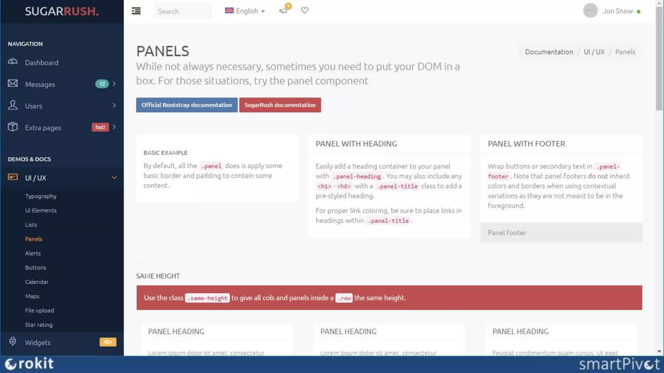This screenshot has height=373, width=664.
Task: Go to the Star rating page
Action: (39, 325)
